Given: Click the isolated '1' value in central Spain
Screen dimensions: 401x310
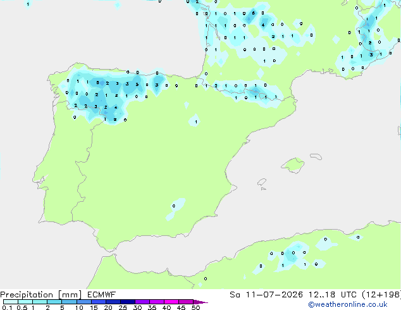Looking at the screenshot, I should coord(196,121).
